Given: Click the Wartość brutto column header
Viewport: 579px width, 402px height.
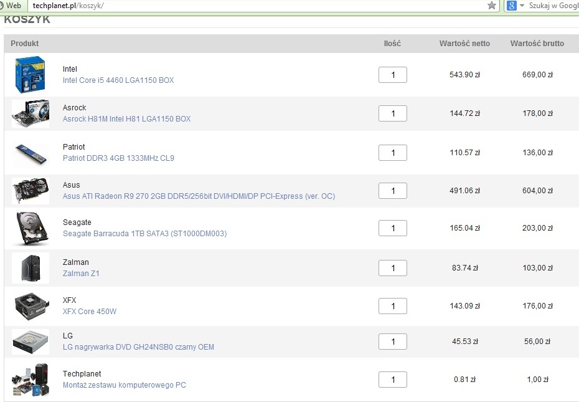Looking at the screenshot, I should [537, 43].
